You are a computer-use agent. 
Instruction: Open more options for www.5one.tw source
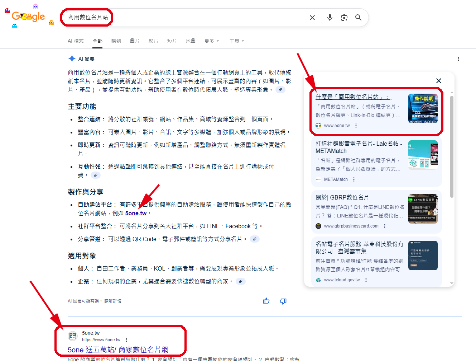[356, 126]
